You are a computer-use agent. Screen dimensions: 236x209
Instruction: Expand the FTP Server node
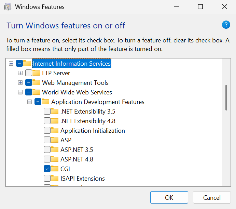pyautogui.click(x=20, y=73)
